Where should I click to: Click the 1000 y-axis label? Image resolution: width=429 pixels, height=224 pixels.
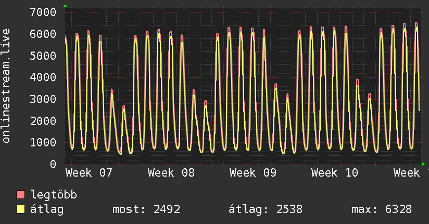(x=43, y=142)
